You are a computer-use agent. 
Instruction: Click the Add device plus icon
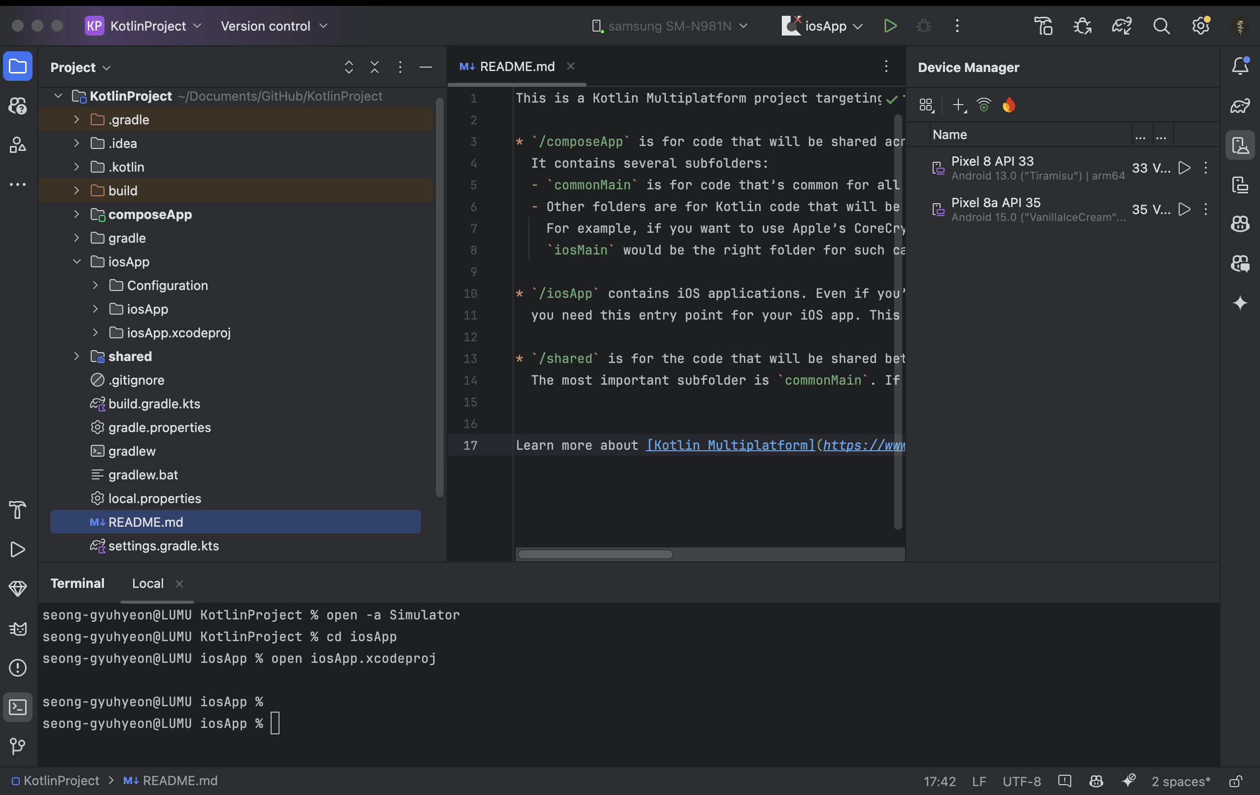click(x=959, y=105)
